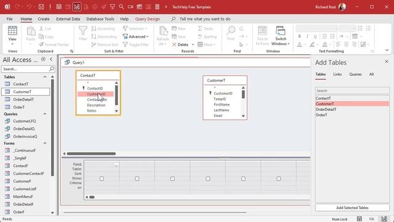
Task: Click Add Selected Tables button
Action: coord(352,208)
